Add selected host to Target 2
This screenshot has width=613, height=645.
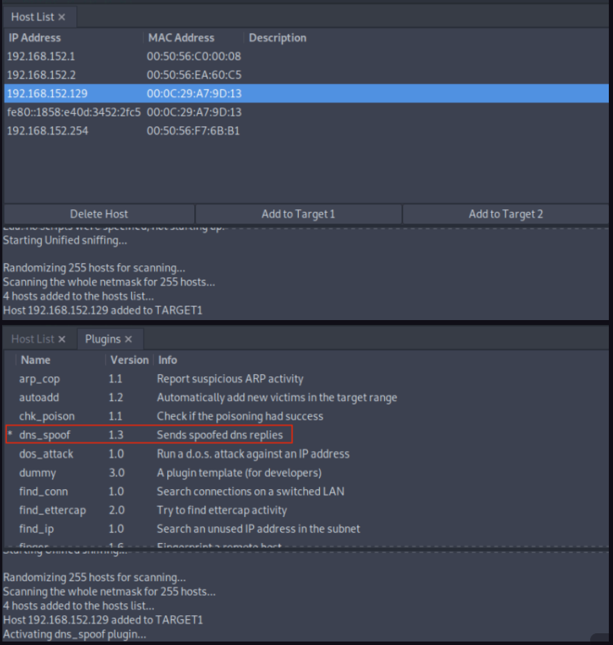[x=506, y=213]
